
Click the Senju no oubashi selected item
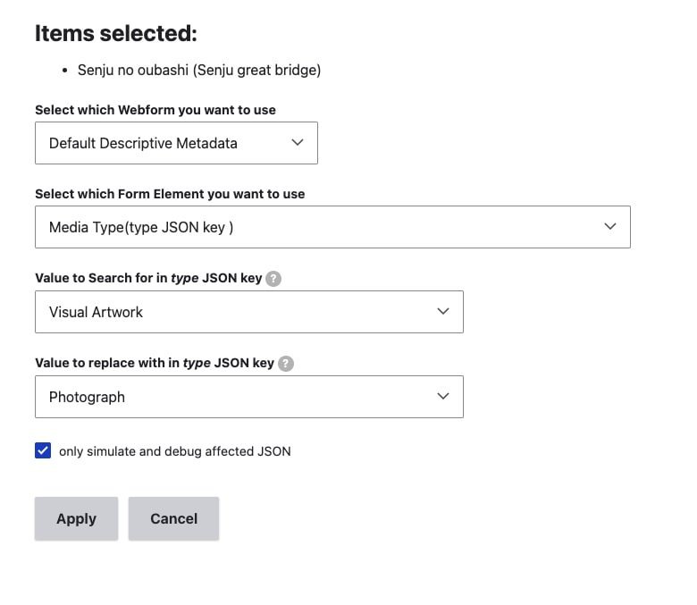click(x=198, y=70)
